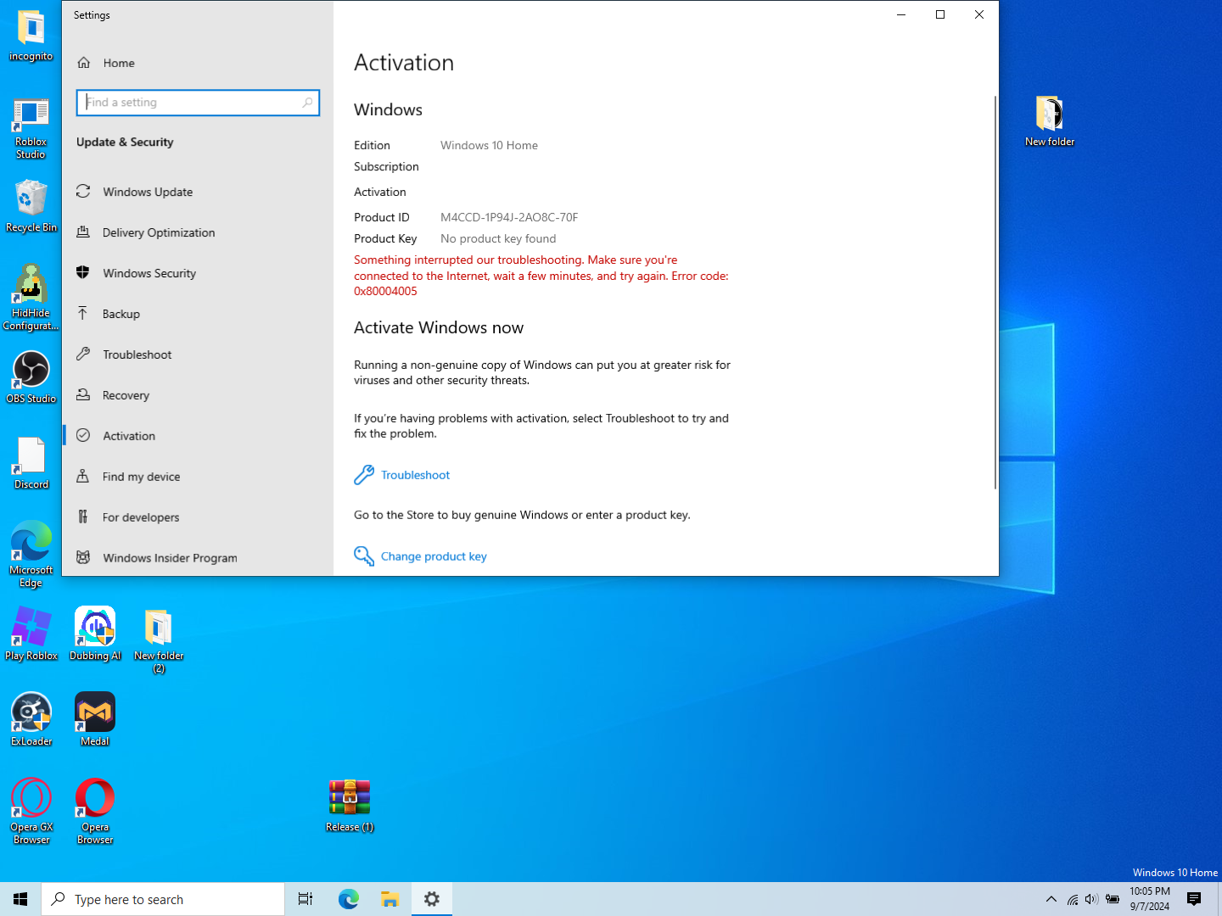Open Task View from the taskbar
The width and height of the screenshot is (1222, 916).
pos(305,899)
